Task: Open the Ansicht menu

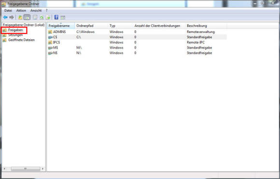Action: coord(36,11)
